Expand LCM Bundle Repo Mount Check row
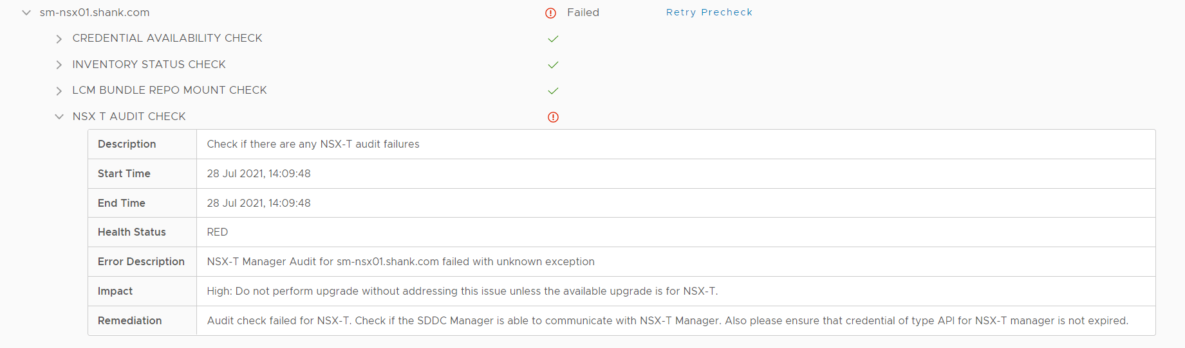Viewport: 1185px width, 348px height. click(59, 91)
